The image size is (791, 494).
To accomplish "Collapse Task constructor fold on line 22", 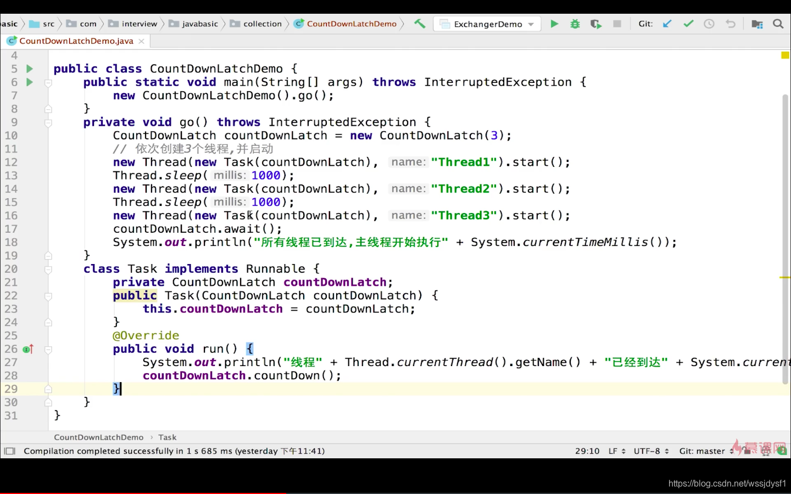I will [48, 296].
